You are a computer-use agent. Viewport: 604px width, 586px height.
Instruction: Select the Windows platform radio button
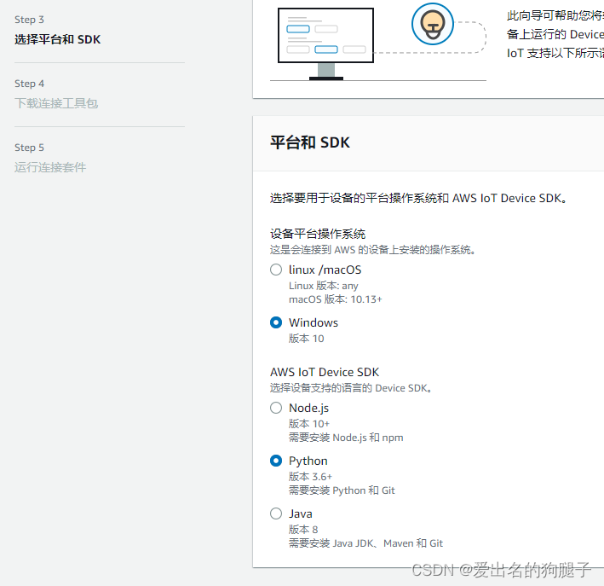[276, 322]
